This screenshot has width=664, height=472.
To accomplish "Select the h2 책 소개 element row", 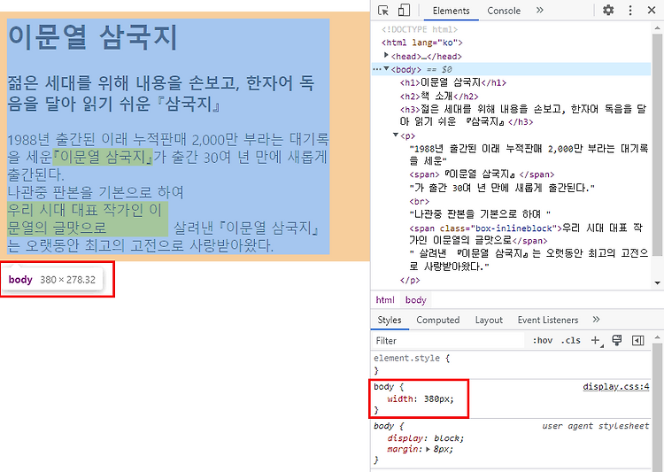I will coord(439,97).
